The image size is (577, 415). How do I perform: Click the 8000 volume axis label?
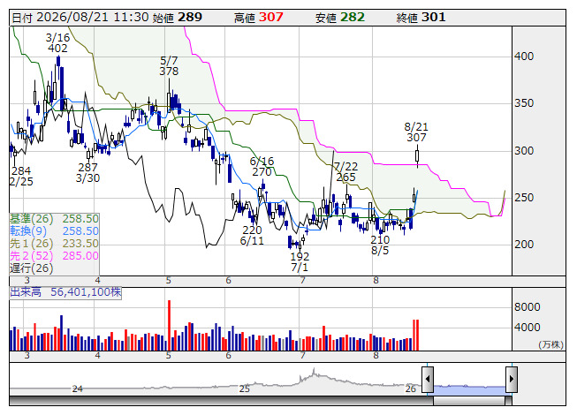[528, 307]
